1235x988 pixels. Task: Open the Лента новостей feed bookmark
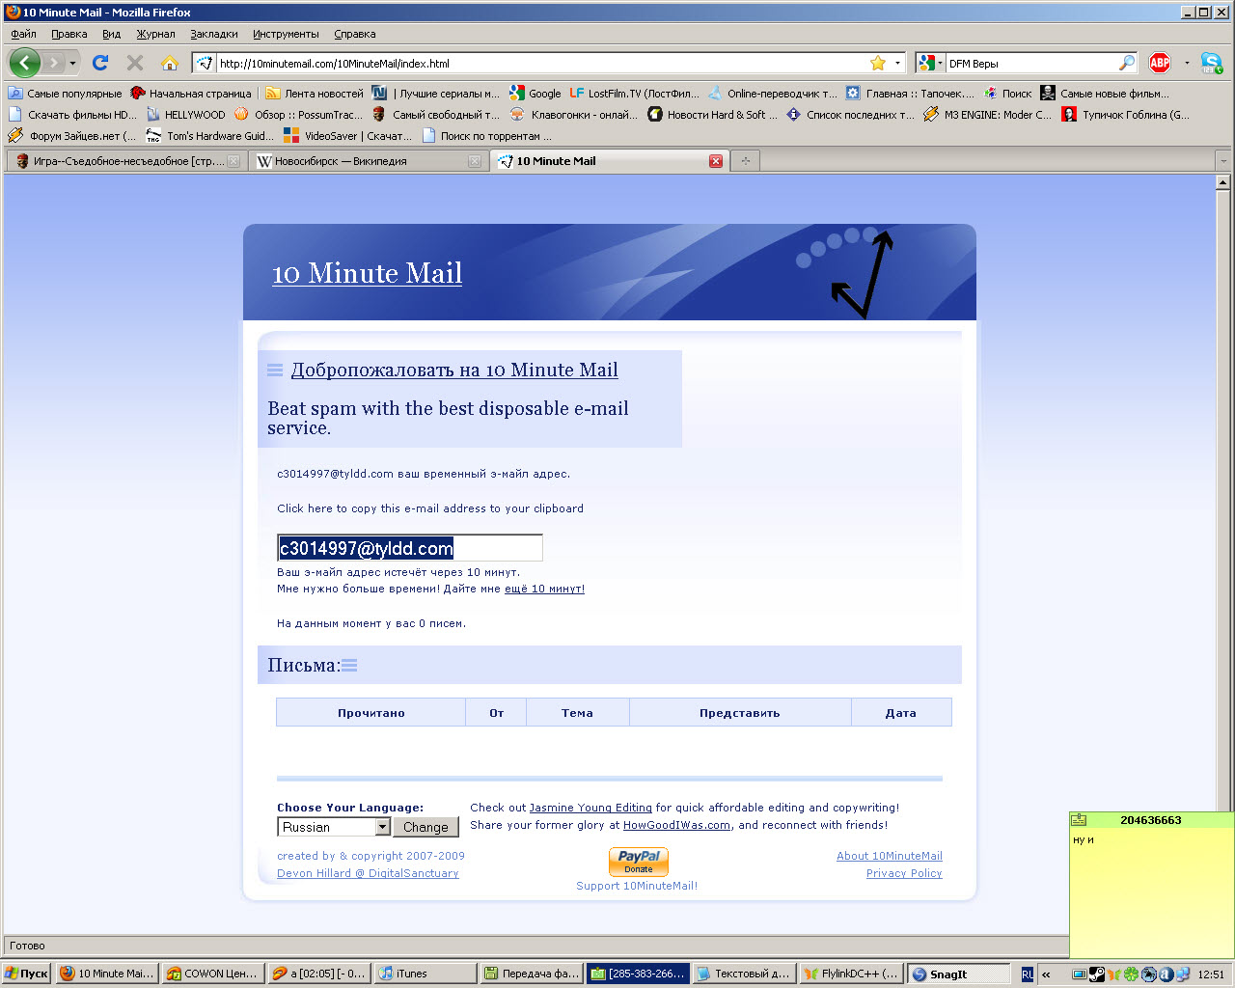pyautogui.click(x=315, y=94)
